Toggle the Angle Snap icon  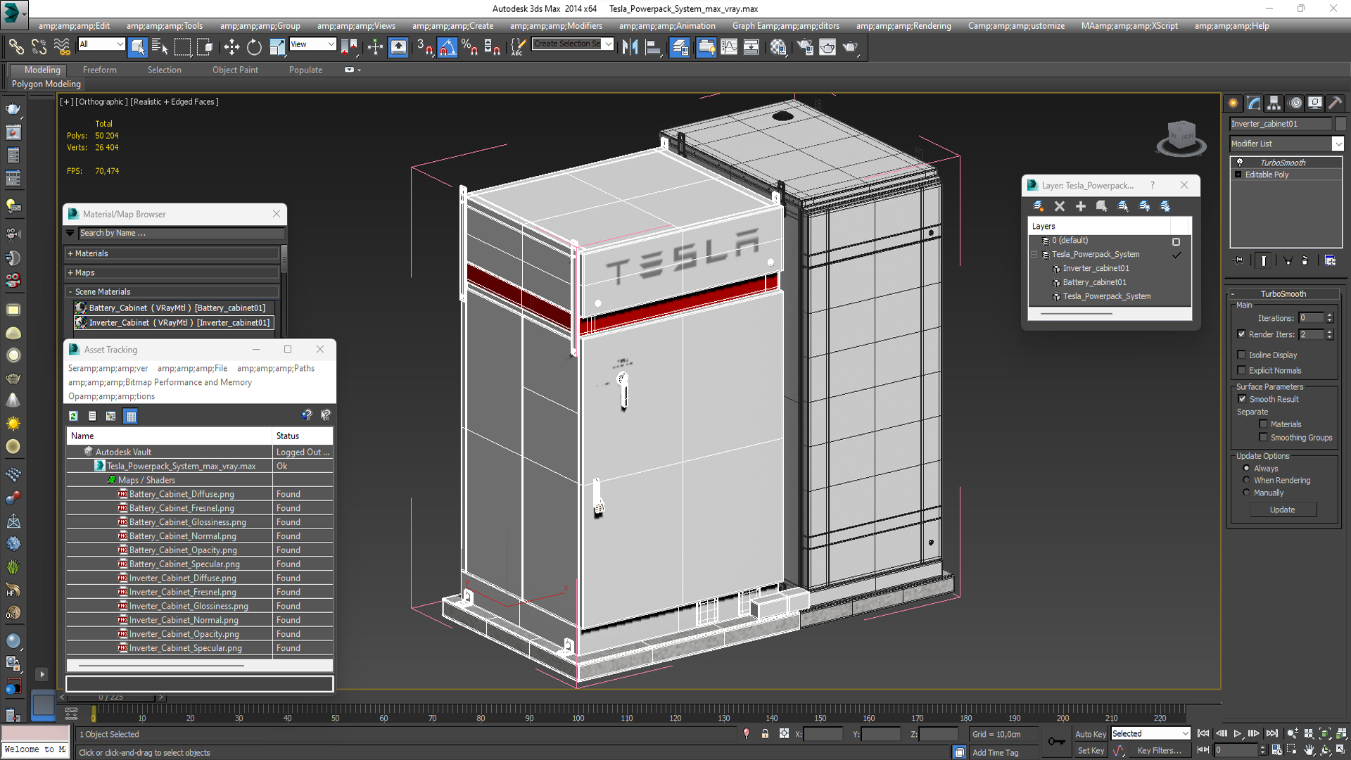[448, 47]
